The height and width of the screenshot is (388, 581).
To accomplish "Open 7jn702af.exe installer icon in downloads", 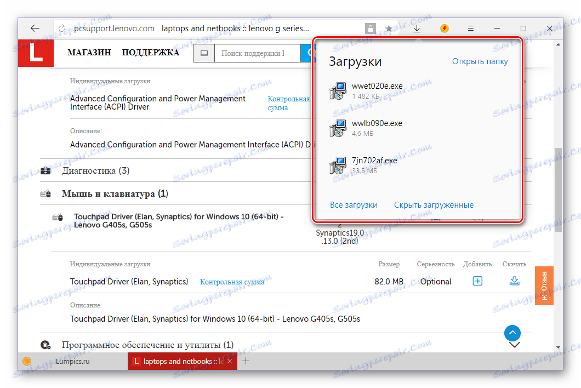I will [x=338, y=166].
